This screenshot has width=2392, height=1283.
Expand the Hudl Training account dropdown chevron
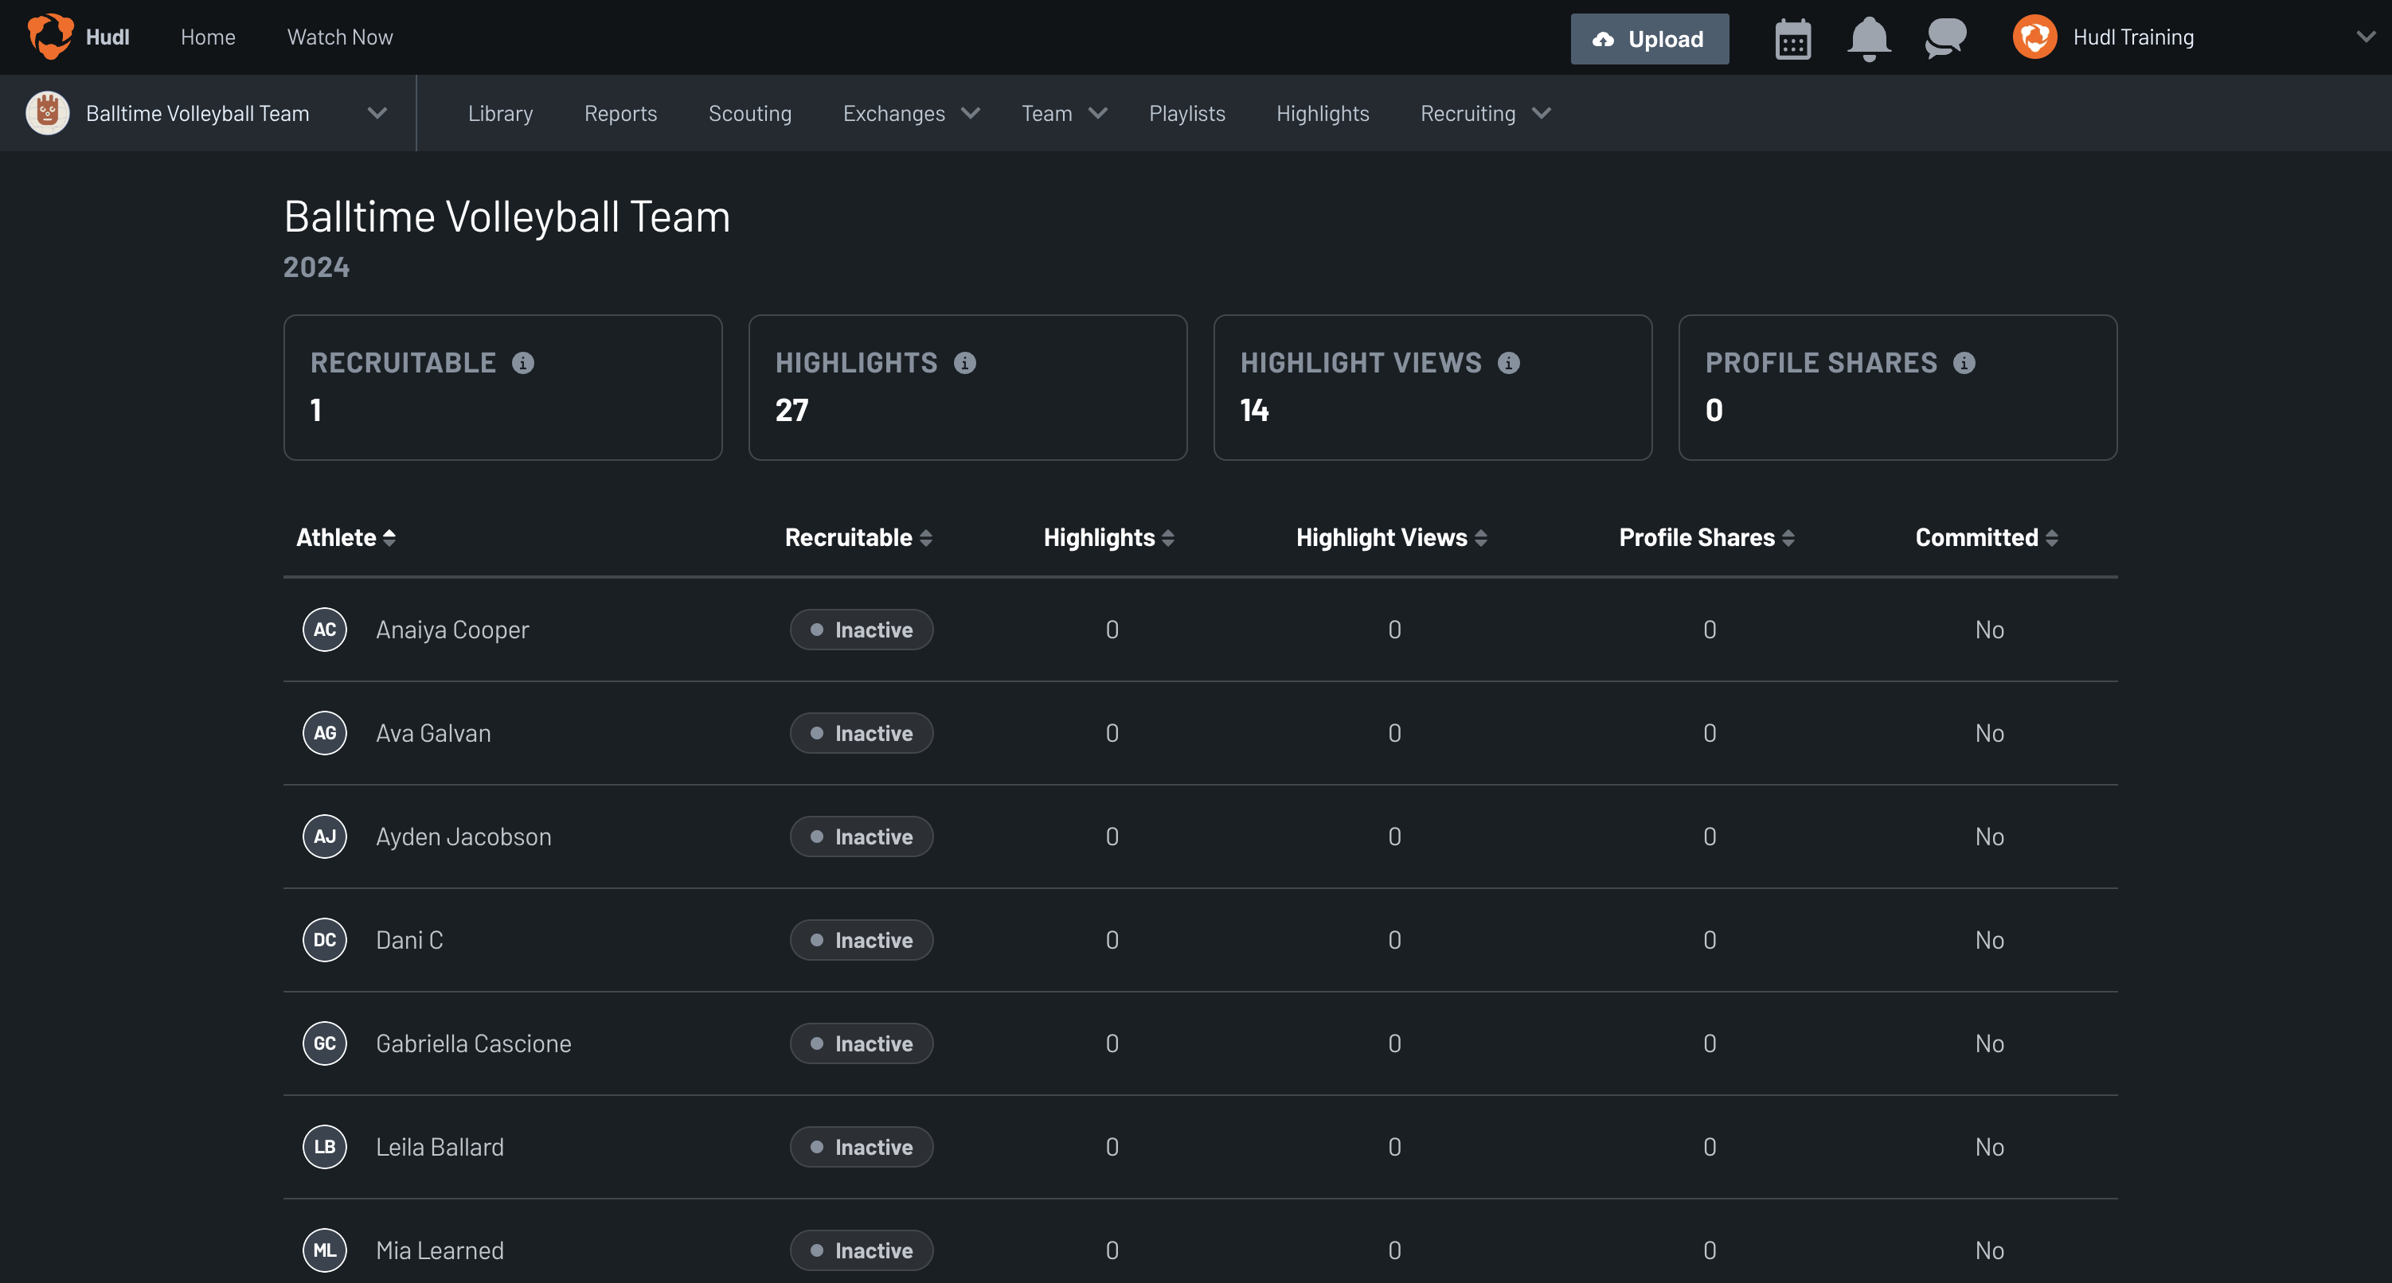[x=2365, y=37]
